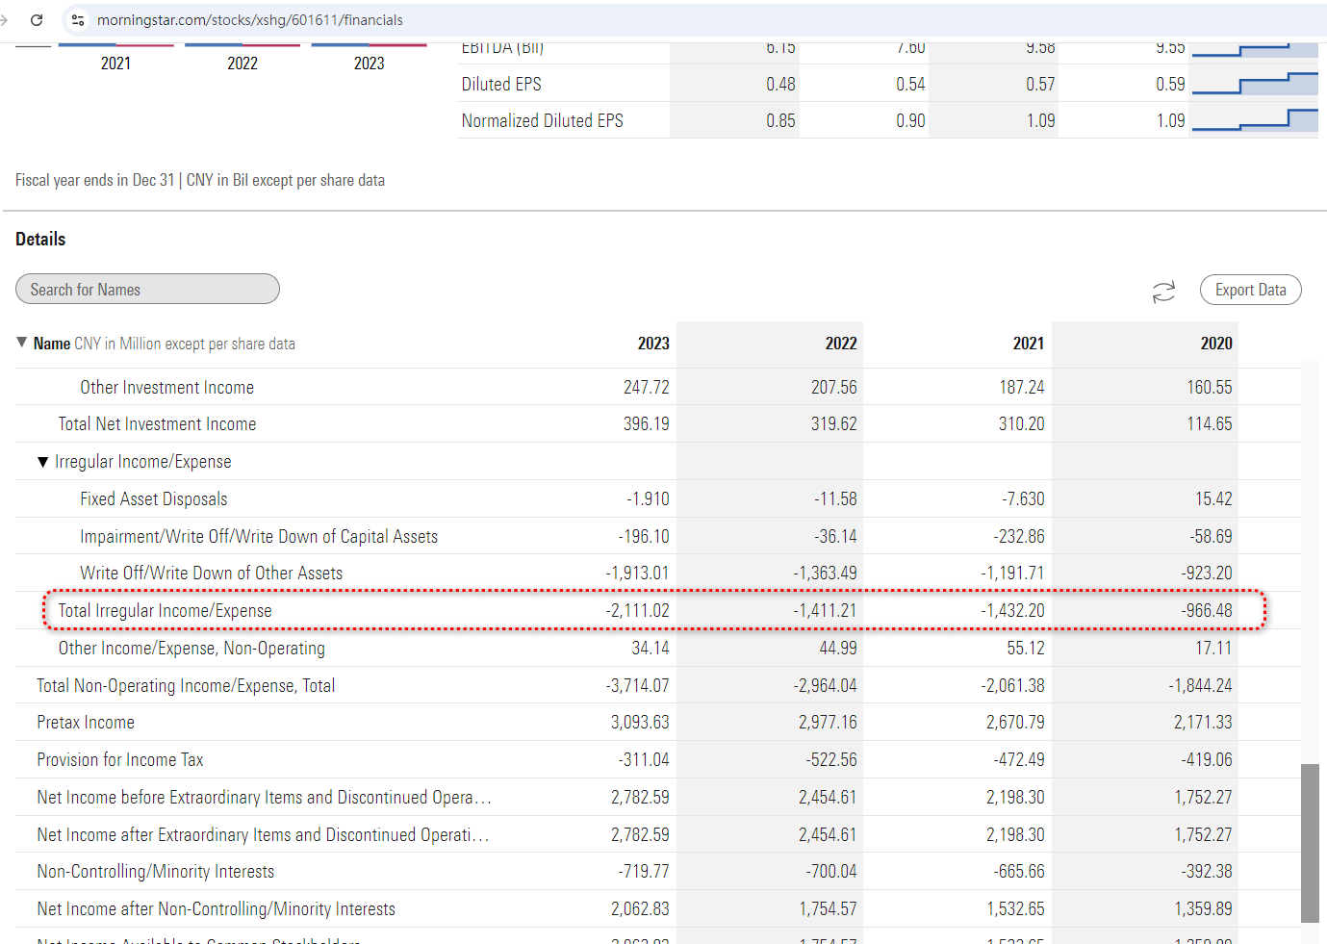Click Net Income before Extraordinary Items label
This screenshot has width=1327, height=944.
[265, 797]
